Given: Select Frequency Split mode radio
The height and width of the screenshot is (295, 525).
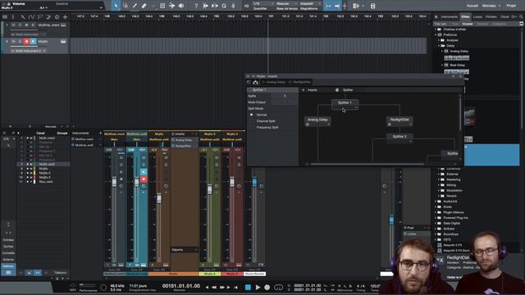Looking at the screenshot, I should click(x=252, y=128).
